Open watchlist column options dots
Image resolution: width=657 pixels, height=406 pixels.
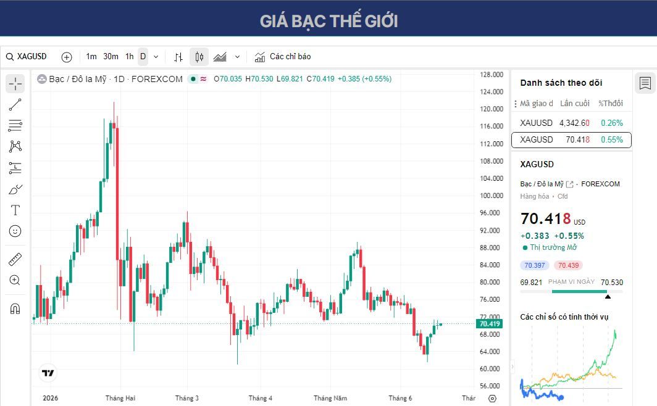pyautogui.click(x=516, y=104)
